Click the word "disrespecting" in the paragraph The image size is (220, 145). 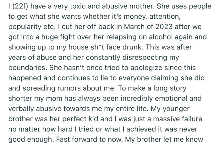pyautogui.click(x=145, y=58)
